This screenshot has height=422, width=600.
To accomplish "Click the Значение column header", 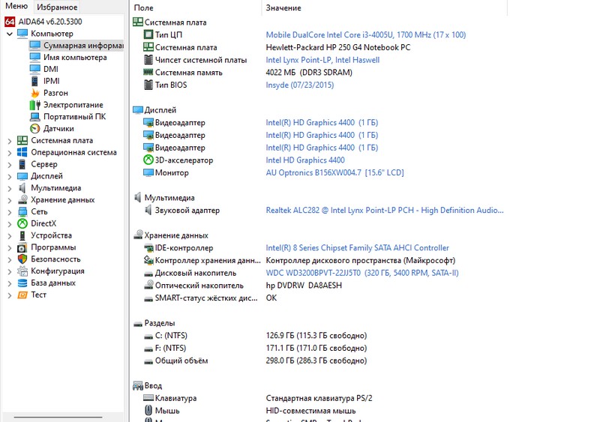I will (x=283, y=8).
